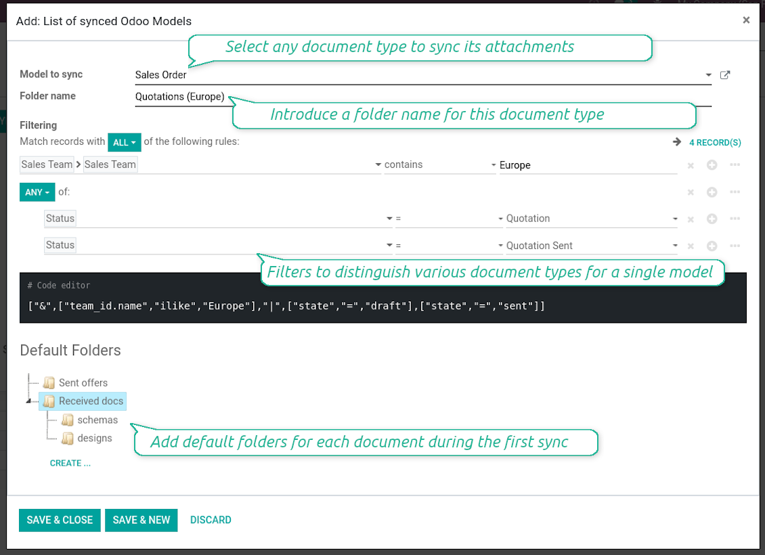Viewport: 765px width, 555px height.
Task: Open the ALL match dropdown
Action: click(x=125, y=142)
